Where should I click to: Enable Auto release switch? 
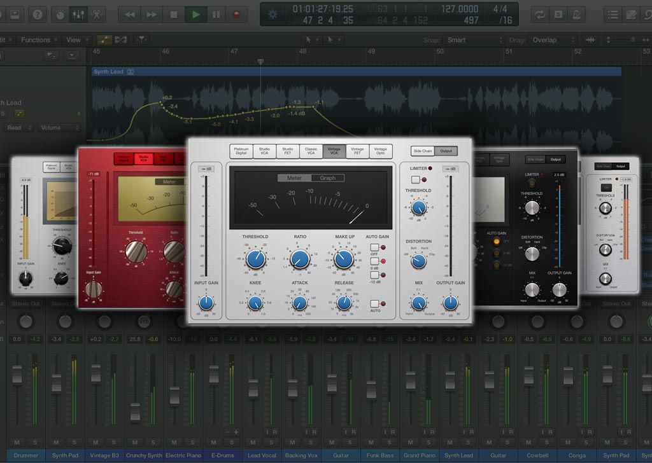(x=374, y=303)
